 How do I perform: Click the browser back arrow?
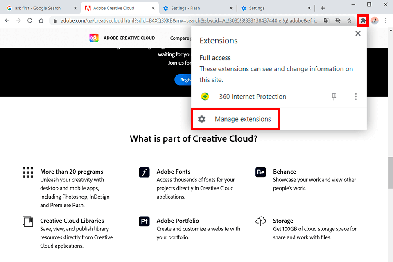(x=7, y=20)
